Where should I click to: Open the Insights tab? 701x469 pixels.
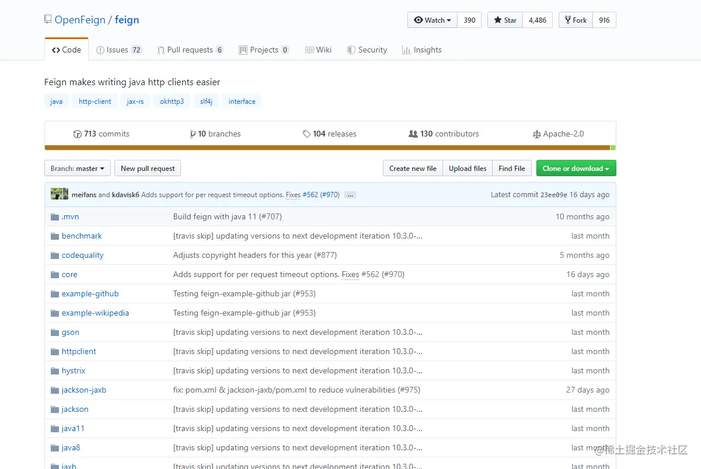point(422,50)
